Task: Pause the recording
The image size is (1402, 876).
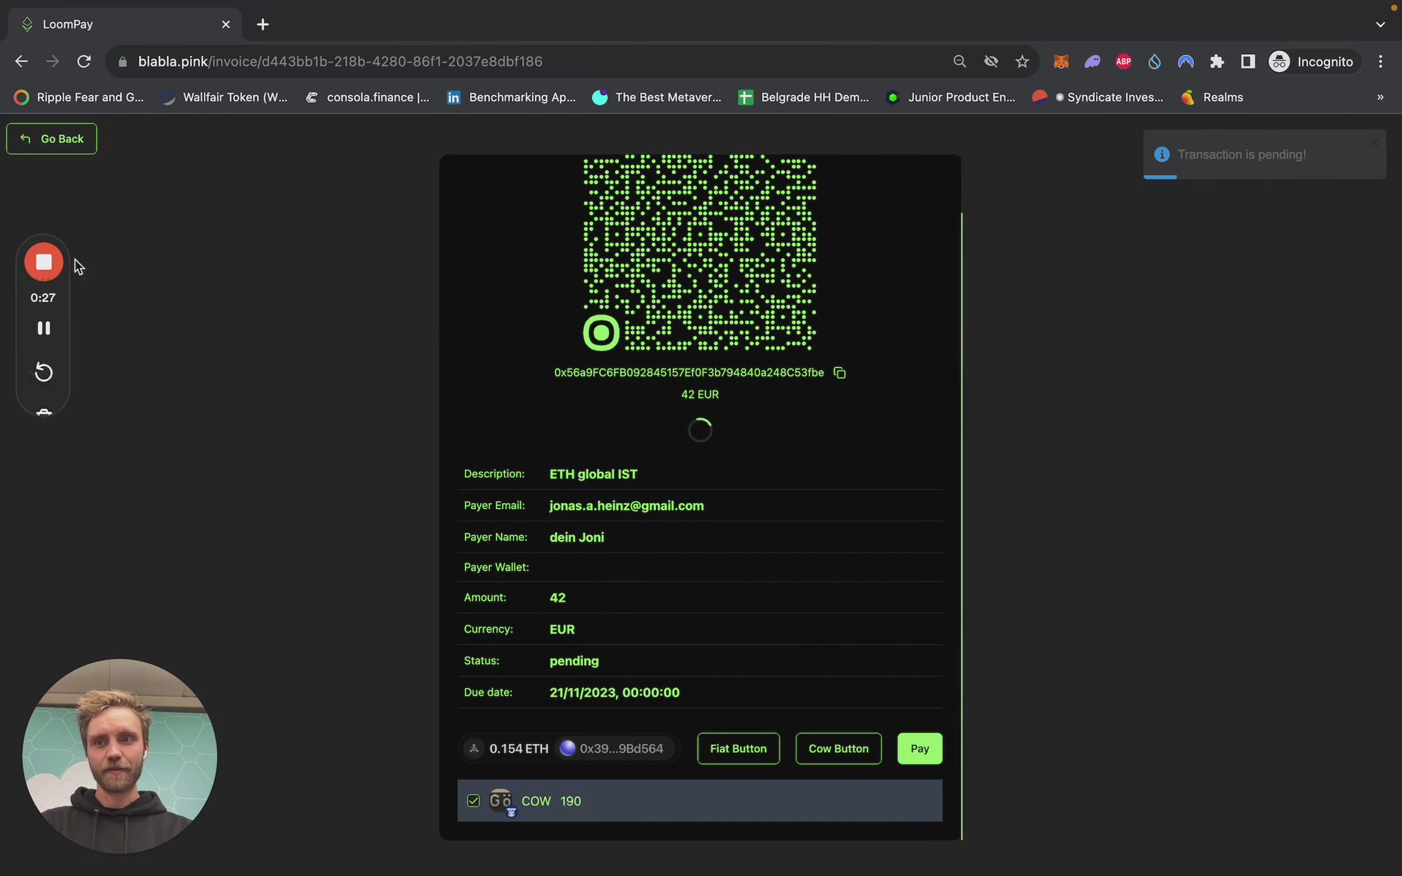Action: click(44, 328)
